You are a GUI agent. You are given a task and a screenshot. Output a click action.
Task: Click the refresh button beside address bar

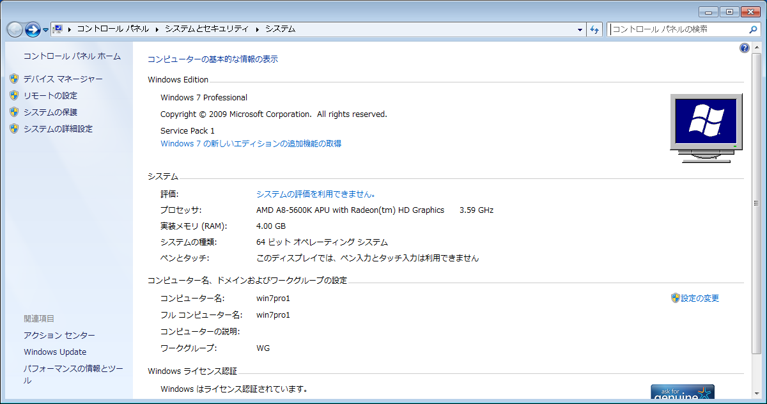[x=595, y=29]
